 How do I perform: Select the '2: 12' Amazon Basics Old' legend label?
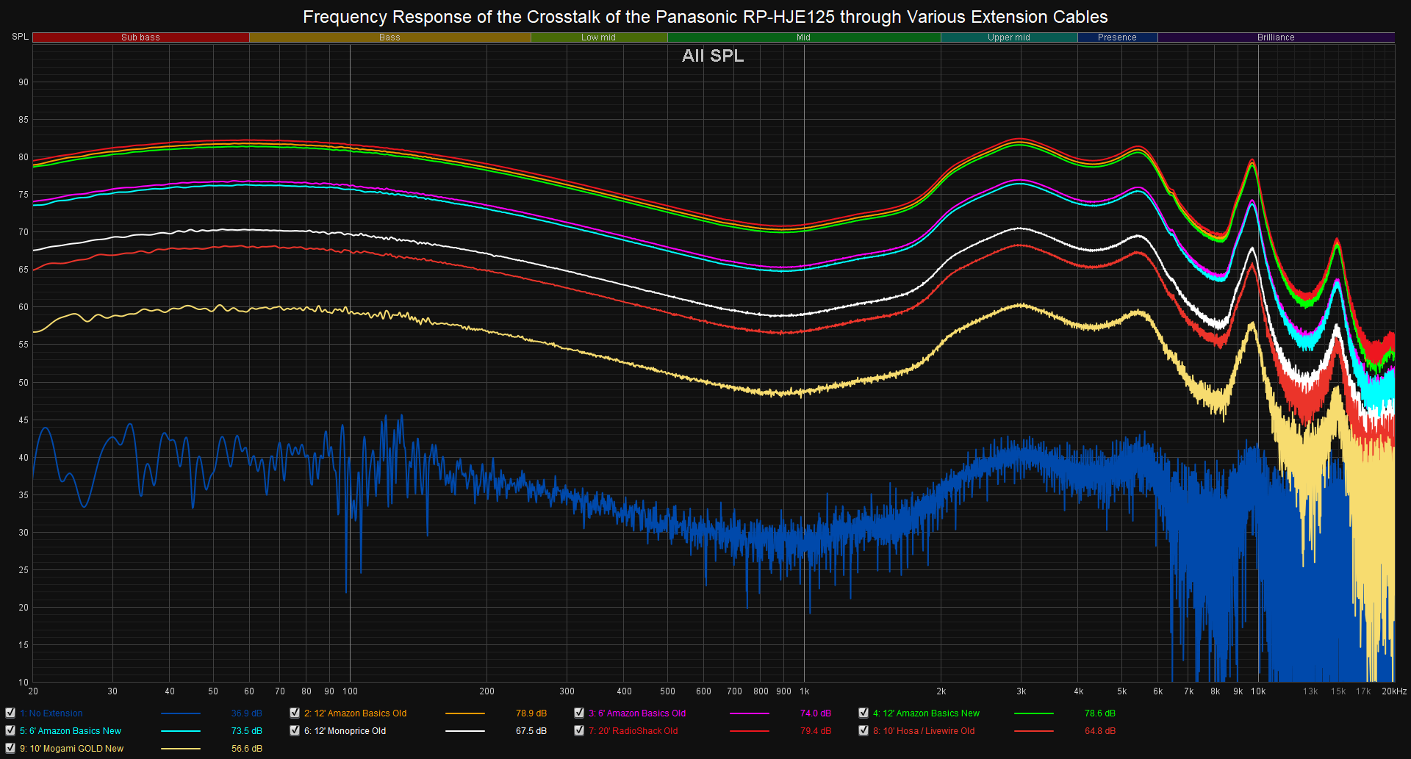click(355, 713)
